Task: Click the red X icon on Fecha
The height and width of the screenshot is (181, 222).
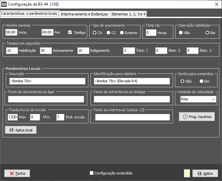Action: click(12, 173)
